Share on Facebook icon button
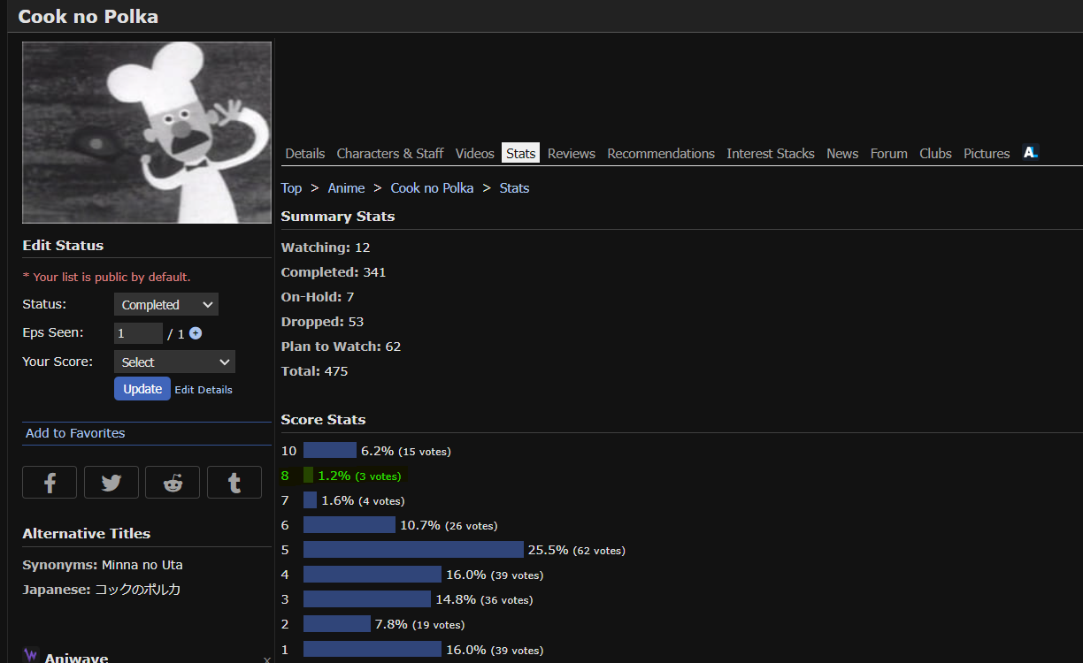 (x=50, y=483)
